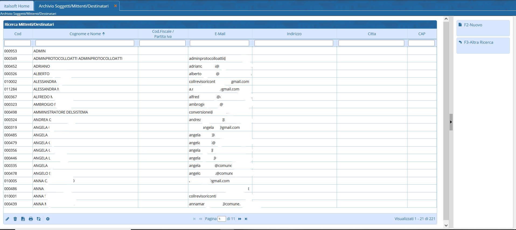
Task: Select the AMMINISTRATORE DELSISTEMA row
Action: (61, 112)
